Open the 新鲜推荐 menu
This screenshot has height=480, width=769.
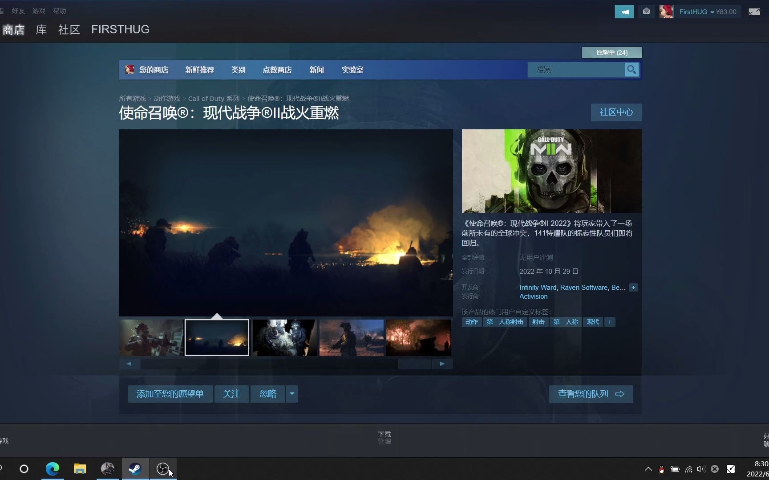pos(199,70)
